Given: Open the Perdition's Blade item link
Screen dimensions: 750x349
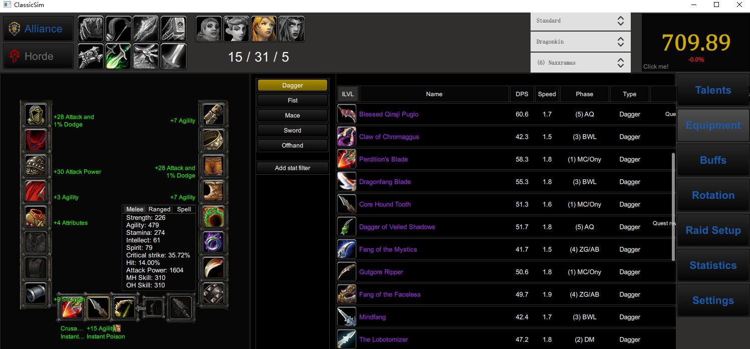Looking at the screenshot, I should pos(383,159).
